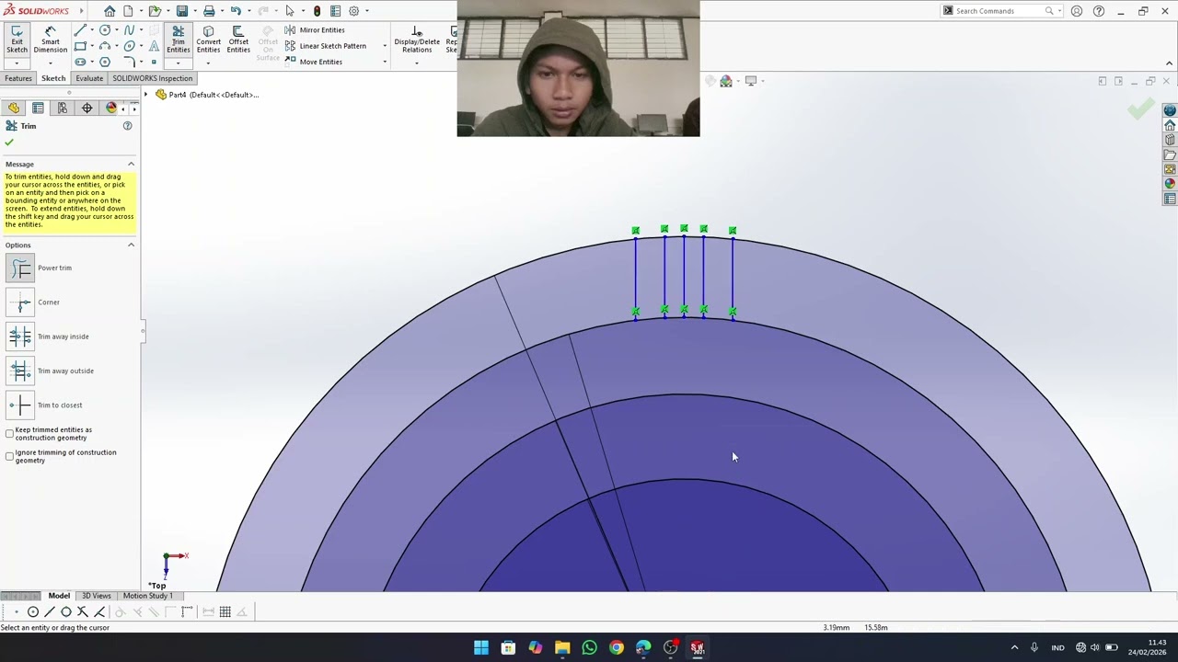Open the PropertyManager tab

(38, 108)
